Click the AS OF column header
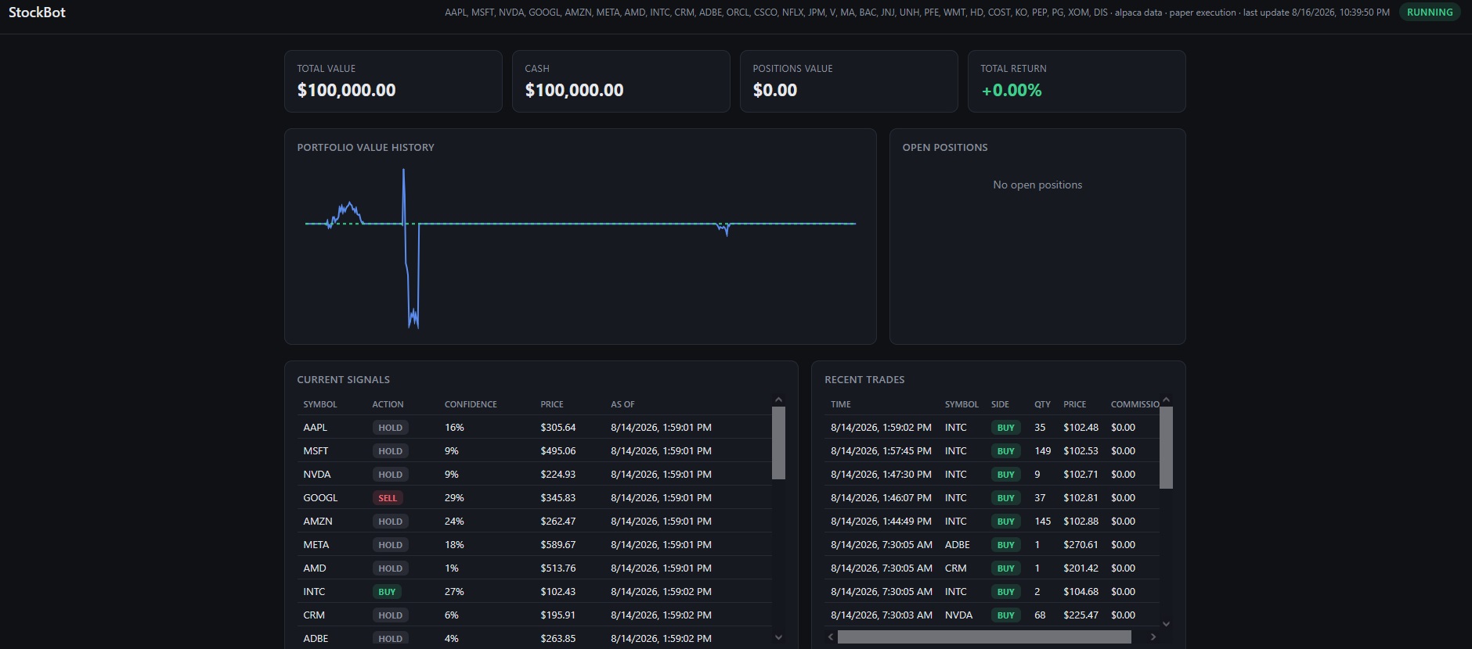Image resolution: width=1472 pixels, height=649 pixels. click(622, 404)
